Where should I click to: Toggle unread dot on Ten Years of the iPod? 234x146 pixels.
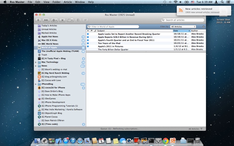[88, 43]
